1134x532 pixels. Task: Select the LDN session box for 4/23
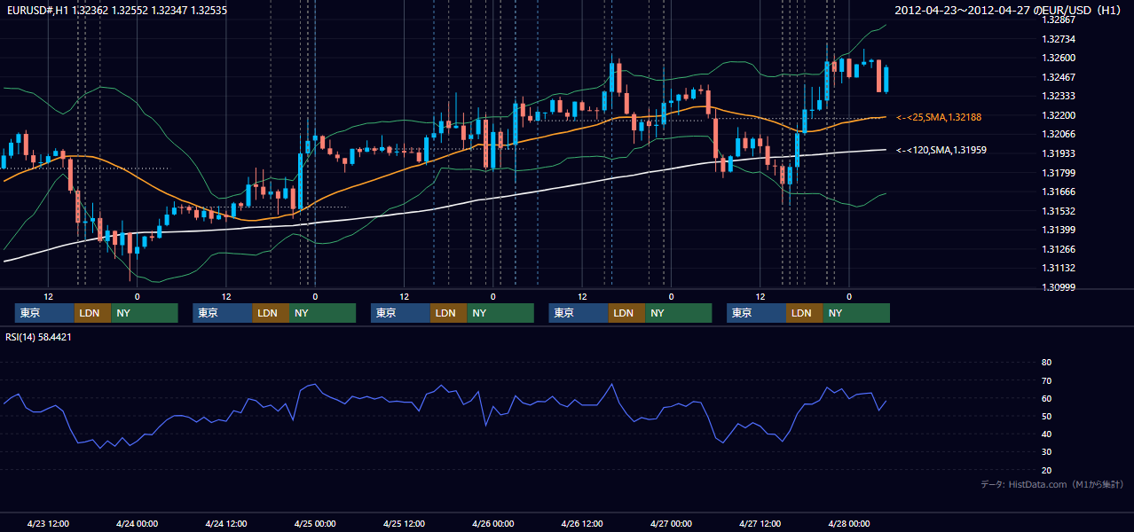tap(93, 313)
